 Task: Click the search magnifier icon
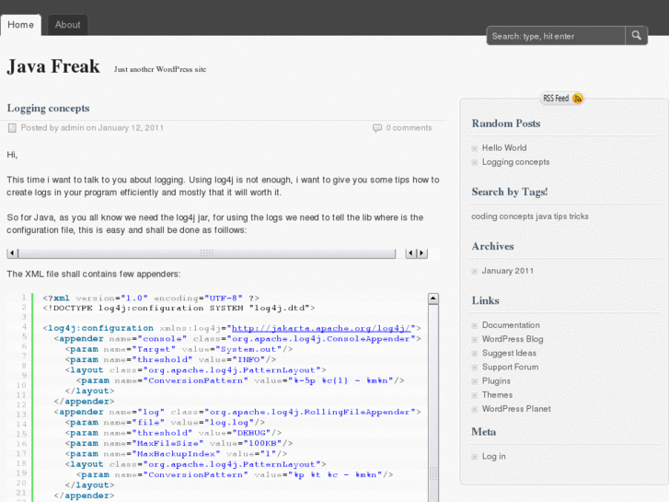click(637, 36)
